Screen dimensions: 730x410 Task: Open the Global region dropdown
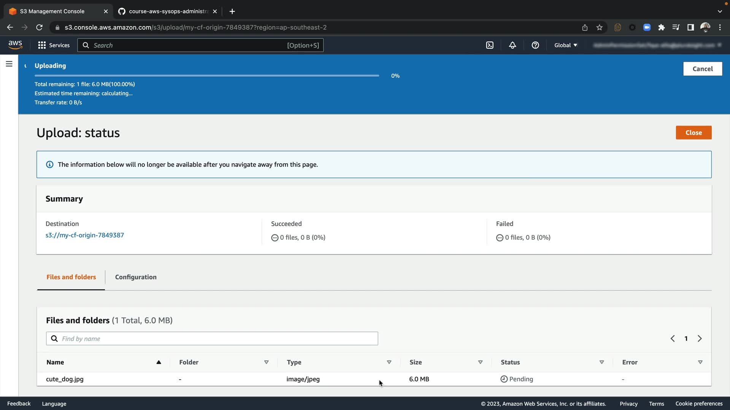pos(565,45)
